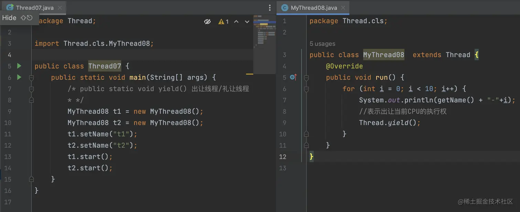Click line number 17 in Thread07 gutter

(x=8, y=202)
